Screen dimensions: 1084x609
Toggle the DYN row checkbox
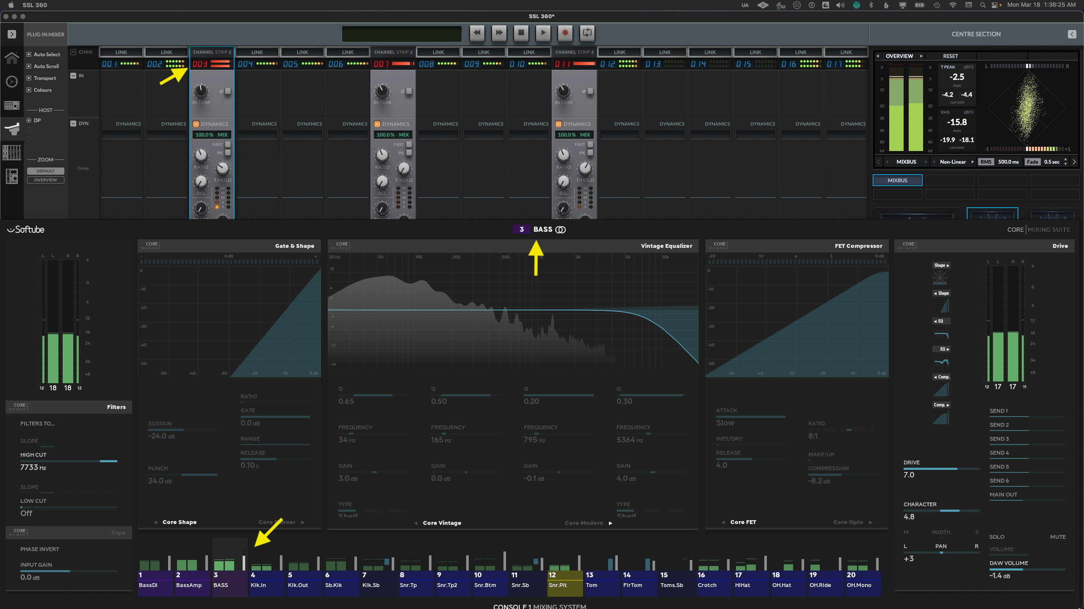73,123
